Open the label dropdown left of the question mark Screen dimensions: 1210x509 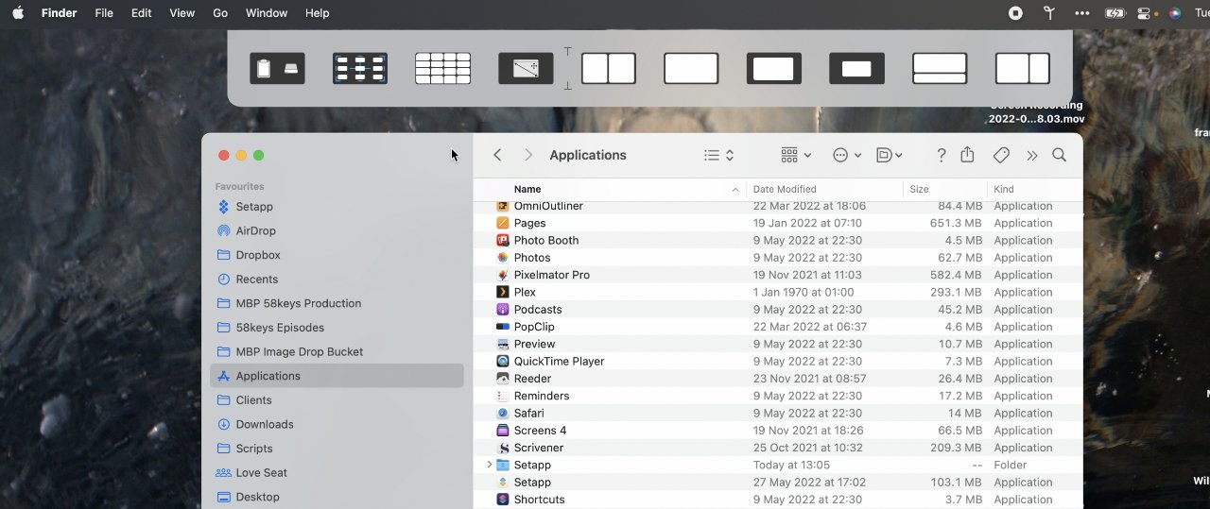coord(889,155)
